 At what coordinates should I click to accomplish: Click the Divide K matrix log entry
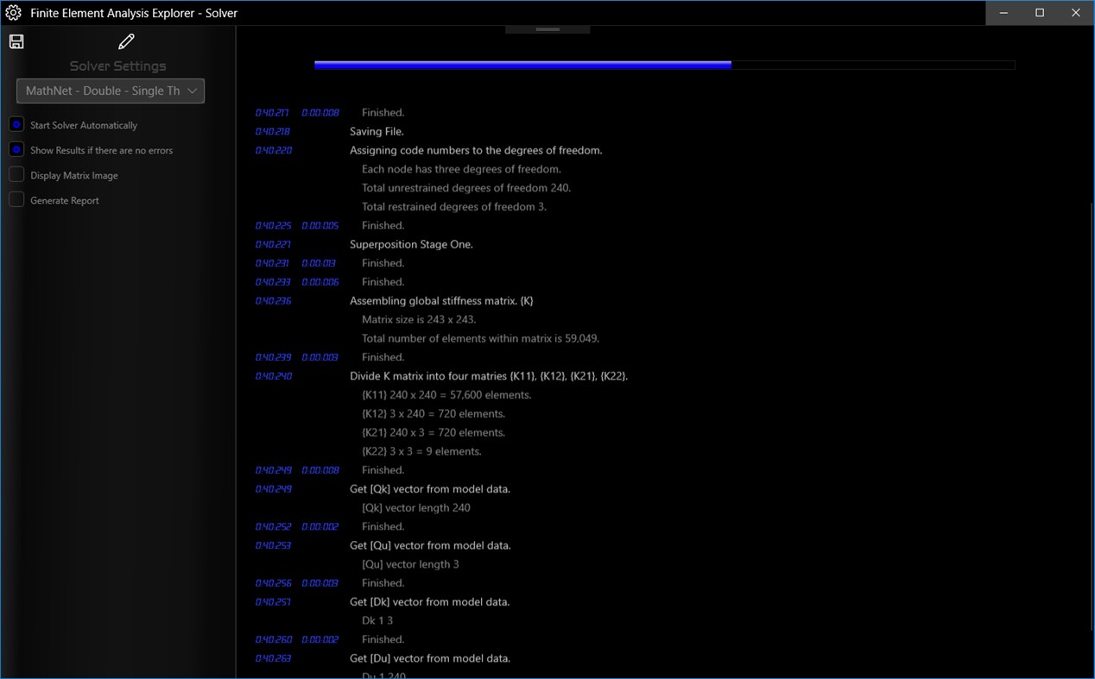point(489,375)
